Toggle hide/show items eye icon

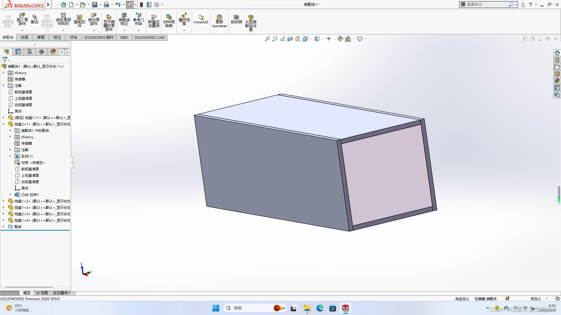(x=329, y=39)
